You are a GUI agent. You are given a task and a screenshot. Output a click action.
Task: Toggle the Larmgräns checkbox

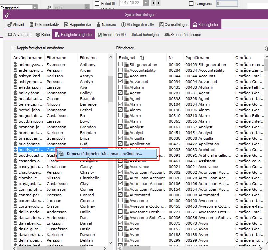tap(191, 3)
